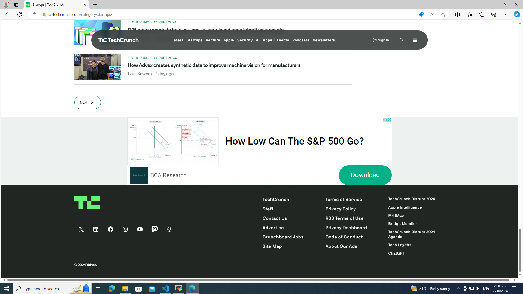Open TechCrunch Threads icon in footer
The height and width of the screenshot is (294, 523).
[169, 229]
